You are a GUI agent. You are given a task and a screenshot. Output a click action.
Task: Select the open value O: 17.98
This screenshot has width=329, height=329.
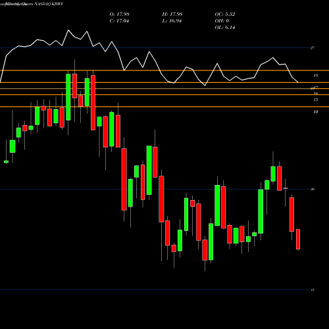coord(119,14)
